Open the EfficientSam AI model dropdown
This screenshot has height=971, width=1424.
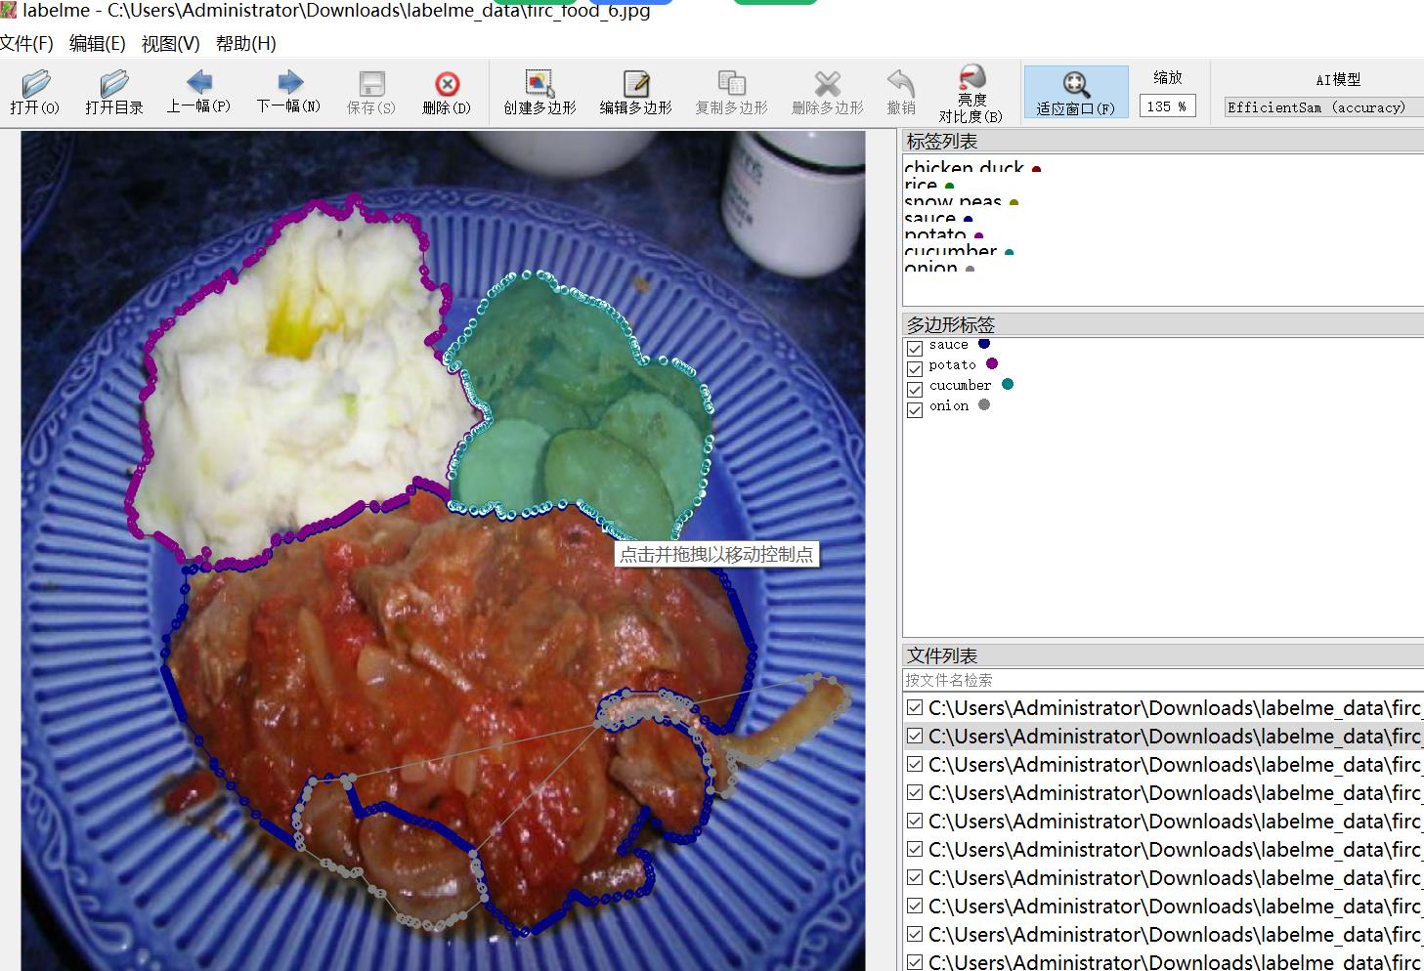[1323, 107]
